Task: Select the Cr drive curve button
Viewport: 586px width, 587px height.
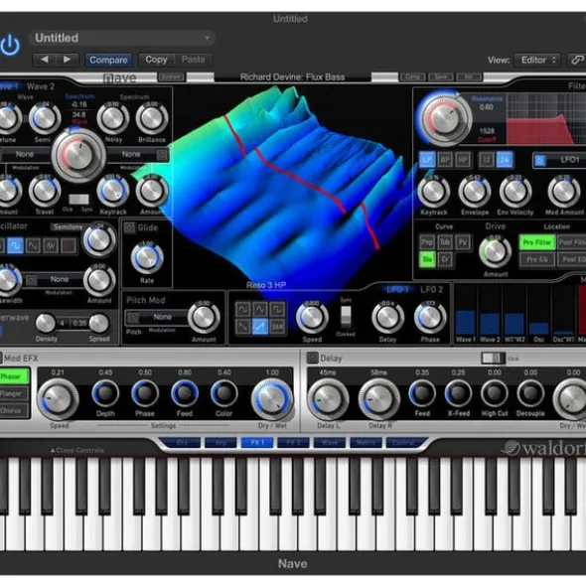Action: point(445,259)
